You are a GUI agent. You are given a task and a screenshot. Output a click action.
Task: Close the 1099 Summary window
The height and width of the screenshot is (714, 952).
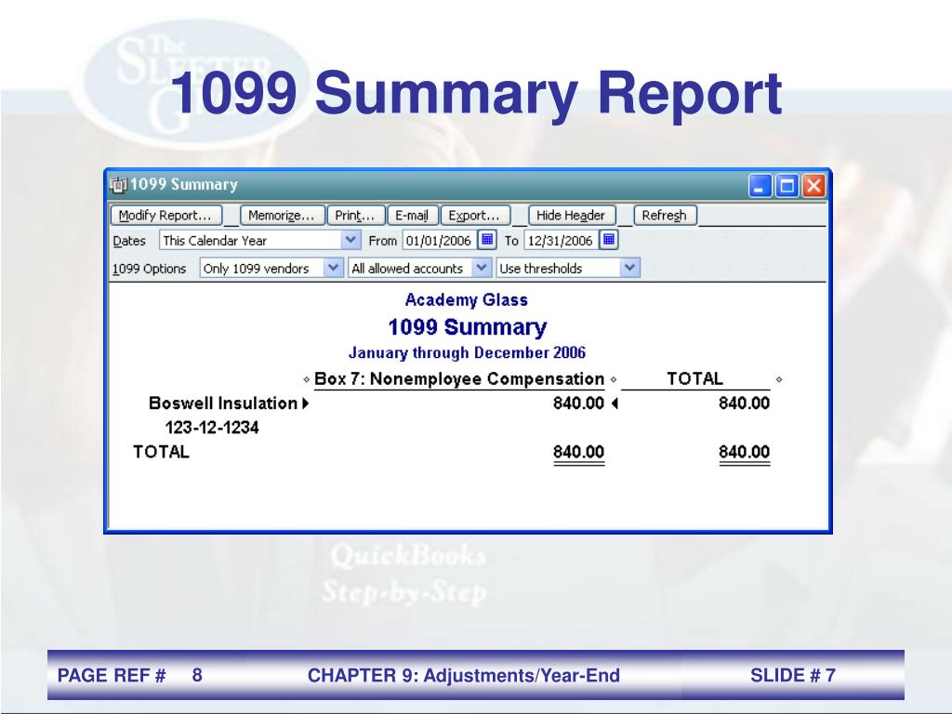813,185
